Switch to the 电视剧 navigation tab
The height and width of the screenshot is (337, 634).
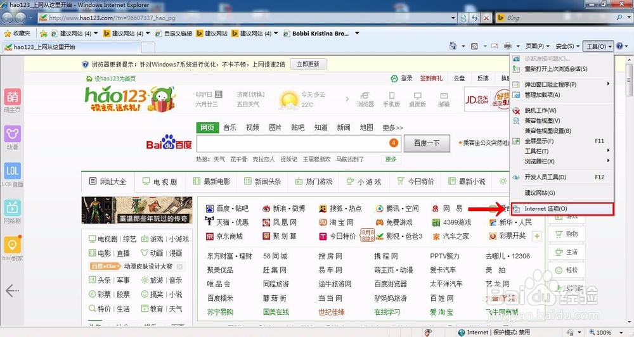click(x=160, y=181)
